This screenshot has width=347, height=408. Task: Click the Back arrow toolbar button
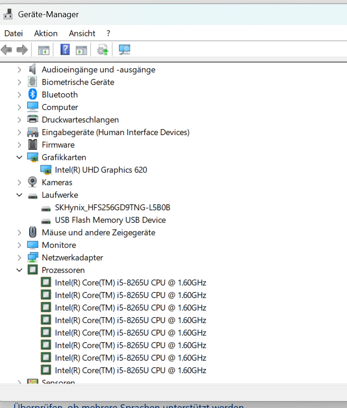tap(6, 50)
